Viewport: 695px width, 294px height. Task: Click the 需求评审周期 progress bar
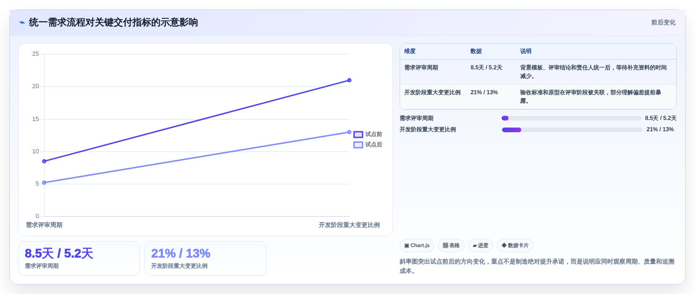[571, 118]
